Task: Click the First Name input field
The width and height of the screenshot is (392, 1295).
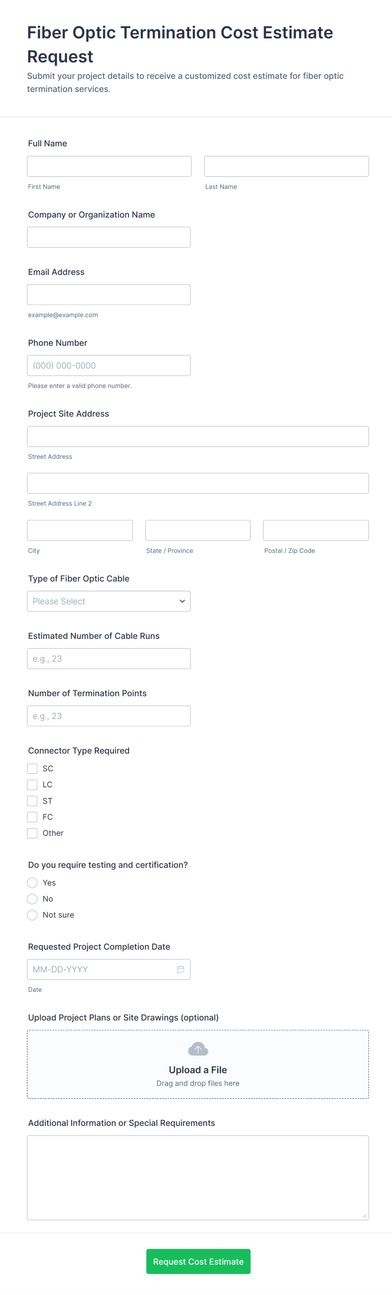Action: click(109, 167)
